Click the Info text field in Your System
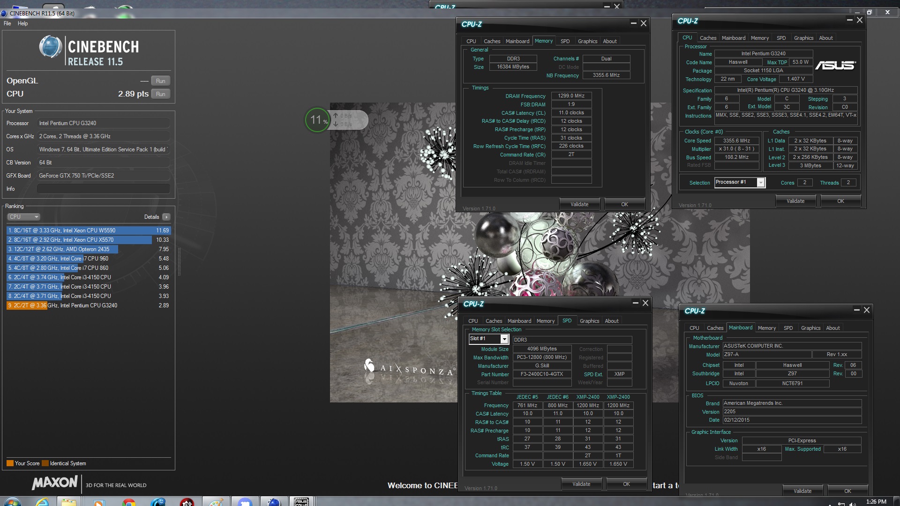 point(103,189)
